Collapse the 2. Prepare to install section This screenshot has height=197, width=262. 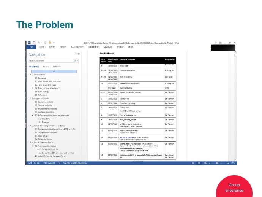[30, 98]
